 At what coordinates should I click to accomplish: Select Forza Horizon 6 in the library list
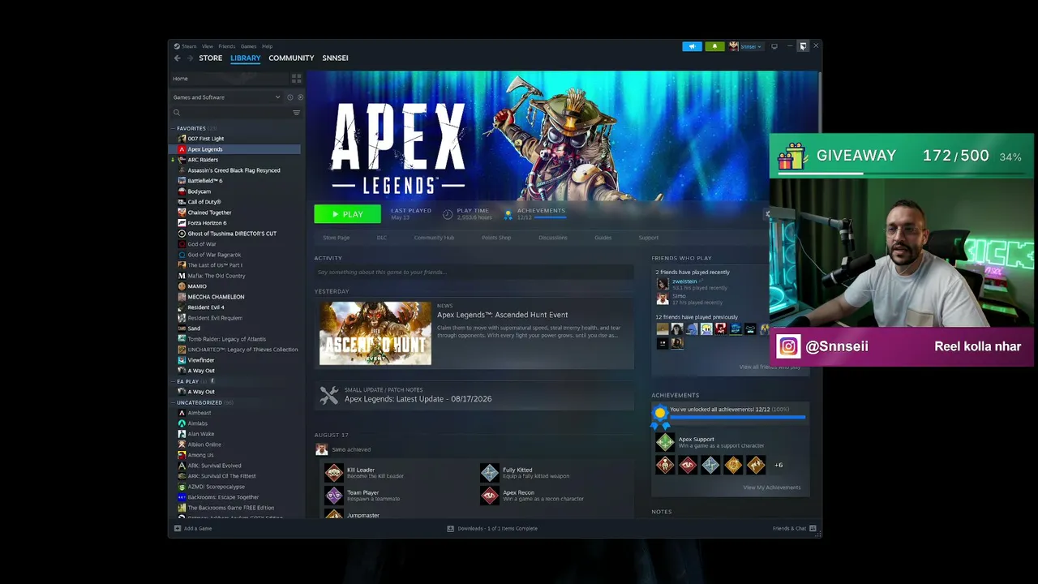click(235, 223)
